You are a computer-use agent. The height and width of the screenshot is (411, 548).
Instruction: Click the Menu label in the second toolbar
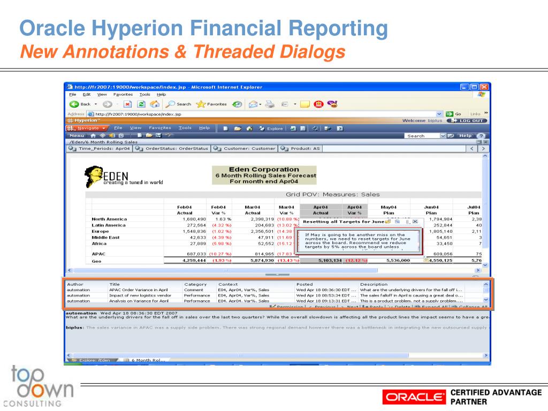pyautogui.click(x=77, y=135)
